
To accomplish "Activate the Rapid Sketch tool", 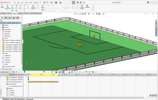I will [82, 7].
